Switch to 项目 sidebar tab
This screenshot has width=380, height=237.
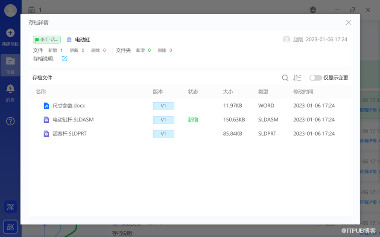[10, 65]
